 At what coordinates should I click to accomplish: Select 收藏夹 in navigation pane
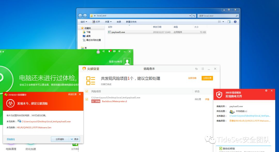pos(88,28)
